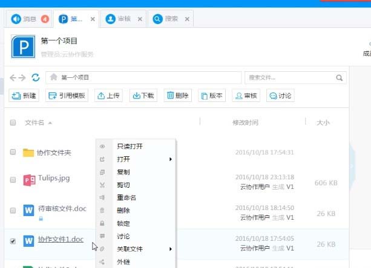Open the Tulips.jpg image file icon
This screenshot has height=268, width=371.
pyautogui.click(x=28, y=180)
